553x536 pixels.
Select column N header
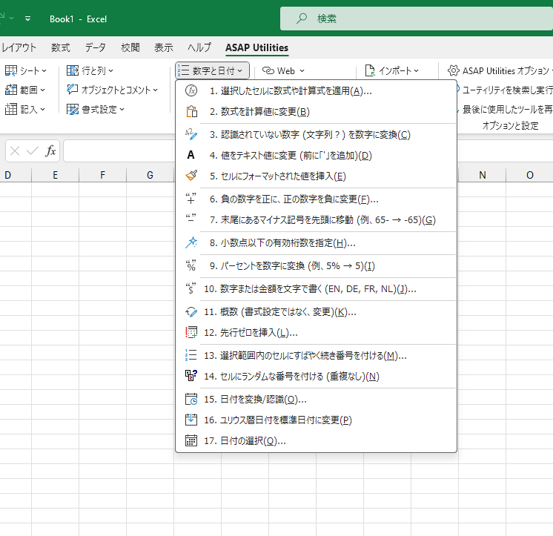pos(482,175)
